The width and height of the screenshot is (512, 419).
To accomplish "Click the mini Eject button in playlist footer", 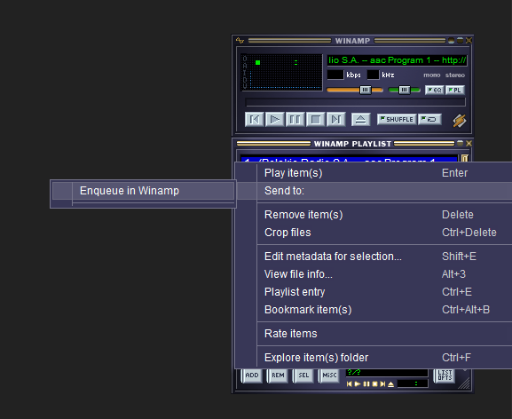I will point(390,384).
